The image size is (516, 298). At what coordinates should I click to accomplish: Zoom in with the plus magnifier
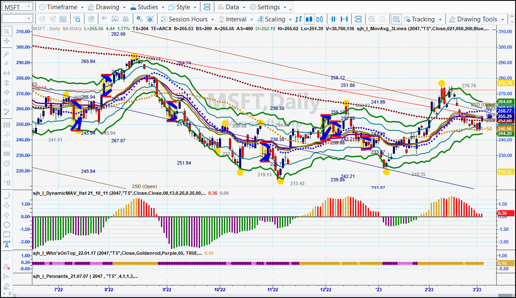pos(372,19)
